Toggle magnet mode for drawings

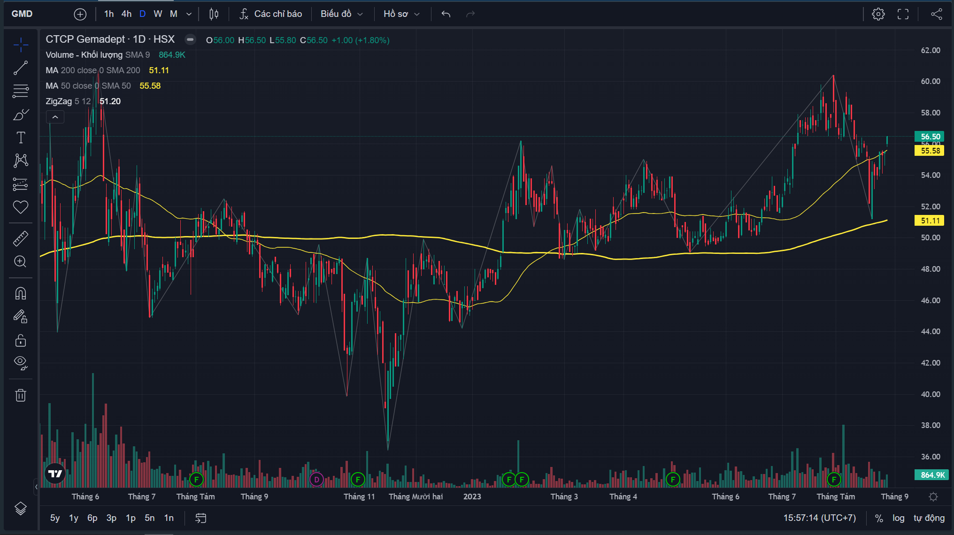21,294
